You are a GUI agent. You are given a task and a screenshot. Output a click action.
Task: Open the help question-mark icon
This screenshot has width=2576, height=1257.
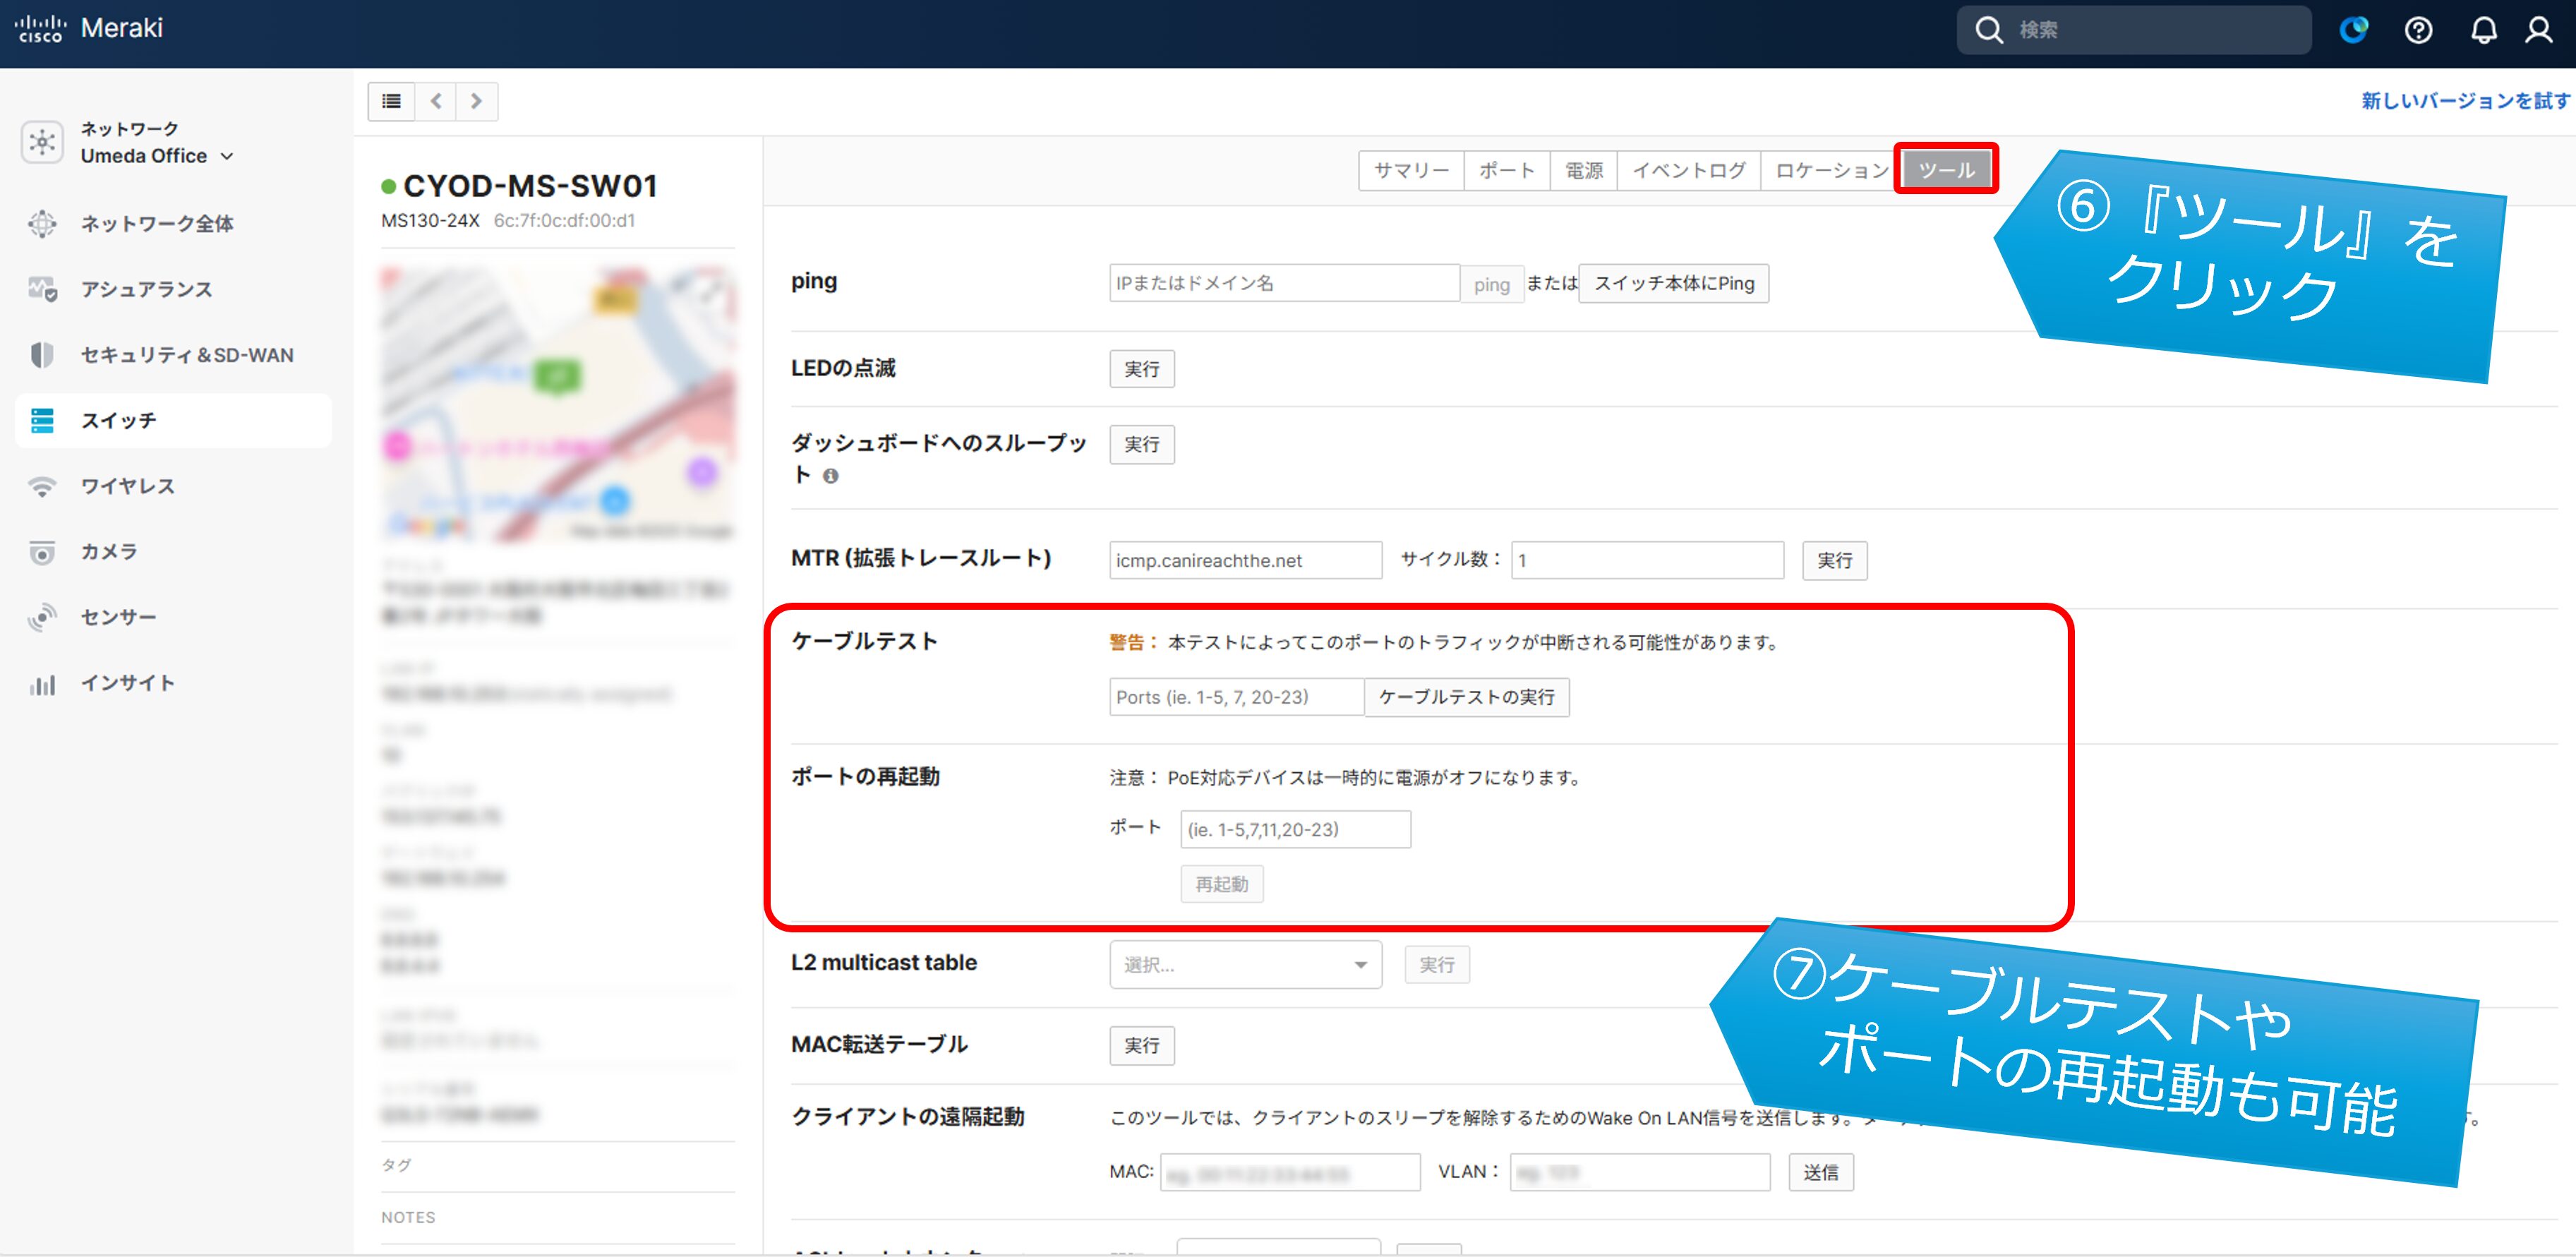(2418, 30)
